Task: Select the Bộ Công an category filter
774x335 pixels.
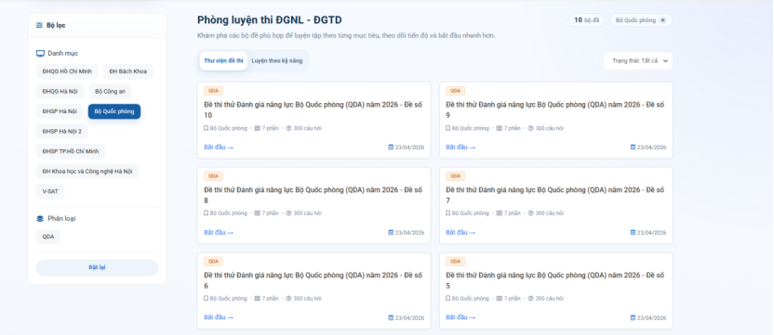Action: (x=110, y=92)
